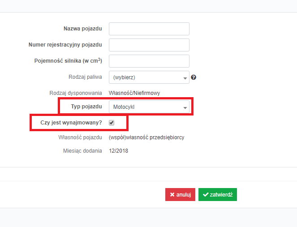The image size is (297, 227).
Task: Click the Rodzaj paliwa label
Action: coord(85,77)
